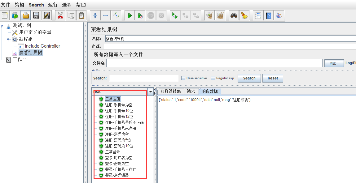Screen dimensions: 356x183
Task: Collapse the 线程组 tree node
Action: click(9, 39)
